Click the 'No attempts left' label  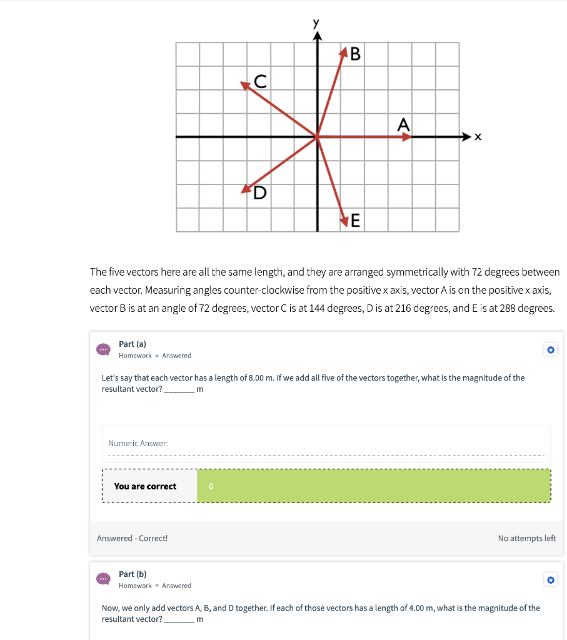coord(526,538)
